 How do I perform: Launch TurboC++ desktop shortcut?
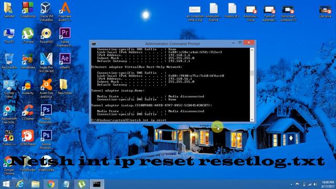point(9,138)
